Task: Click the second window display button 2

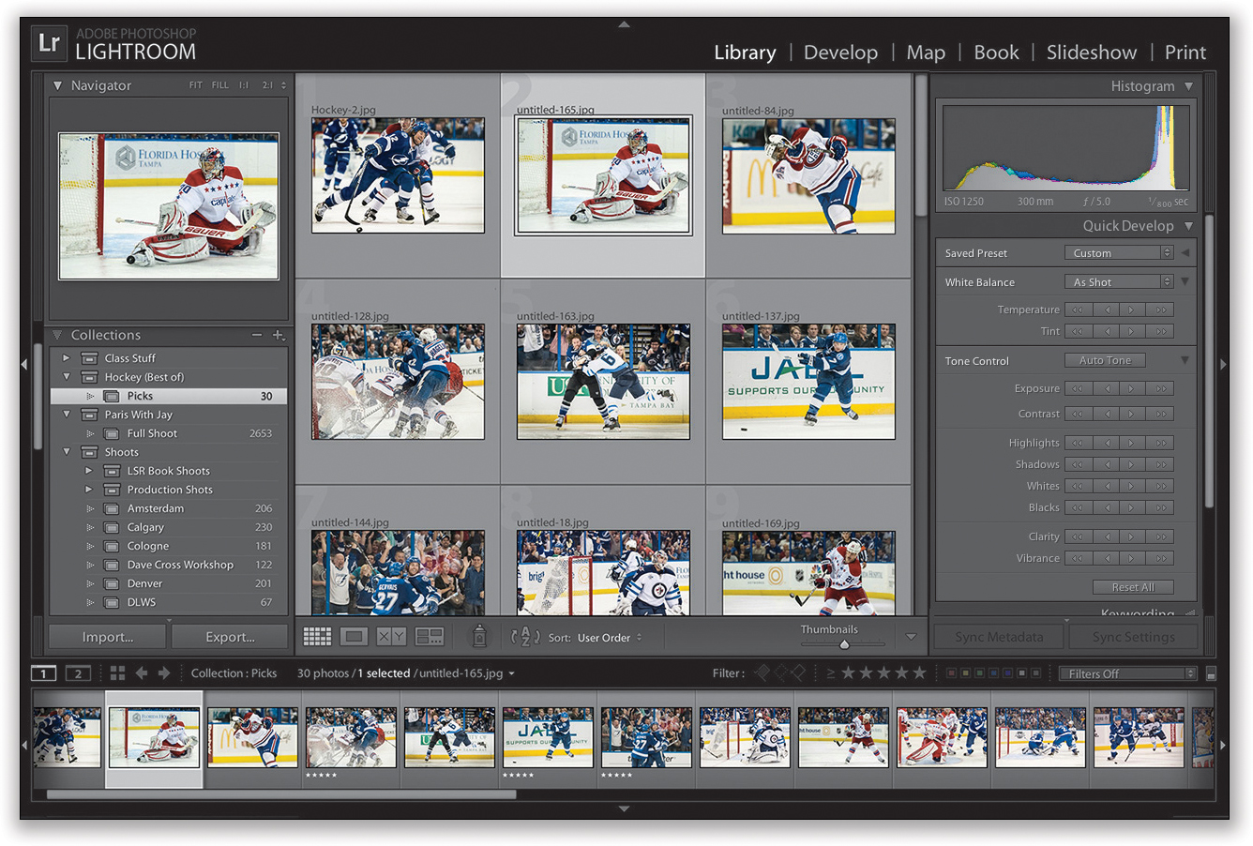Action: 78,673
